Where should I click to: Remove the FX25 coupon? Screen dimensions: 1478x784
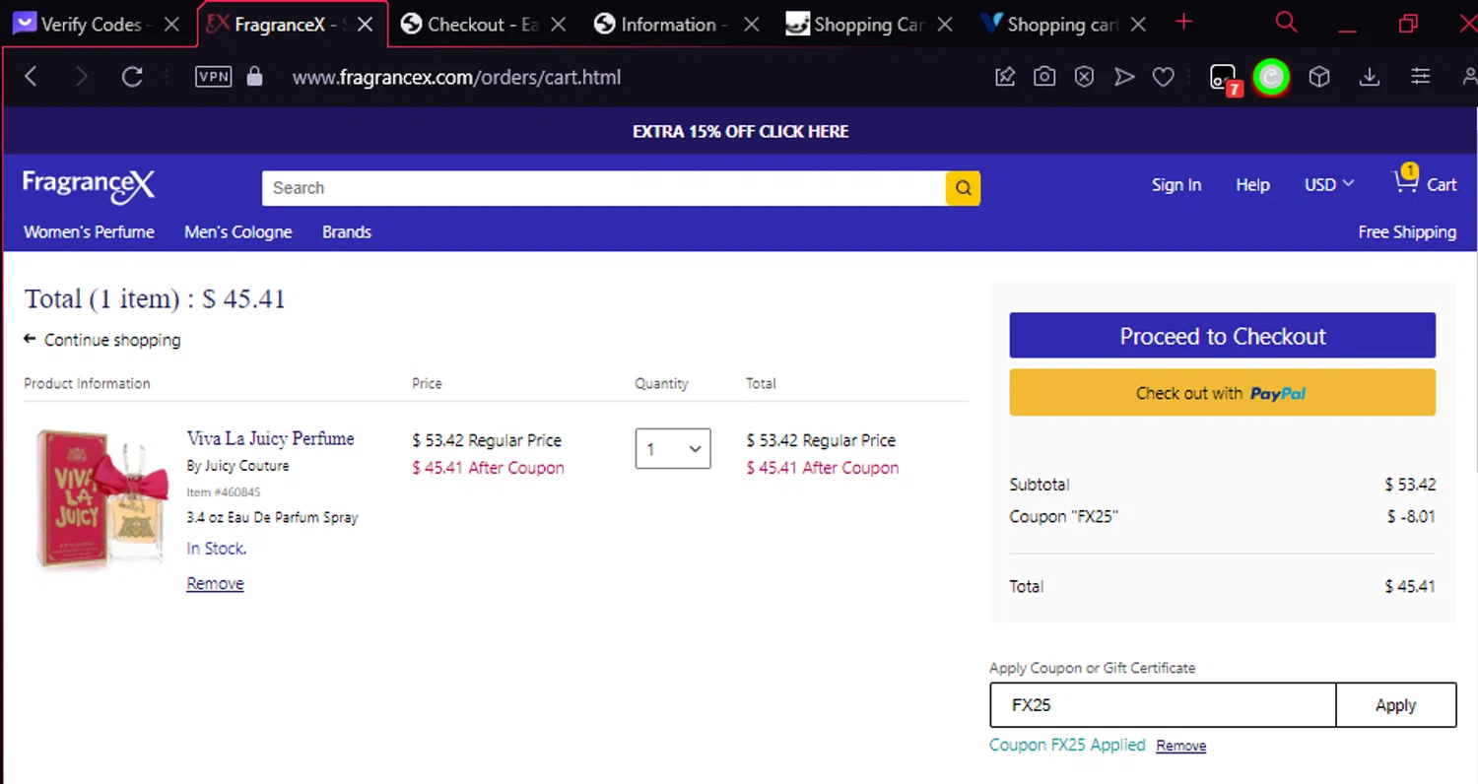tap(1180, 747)
